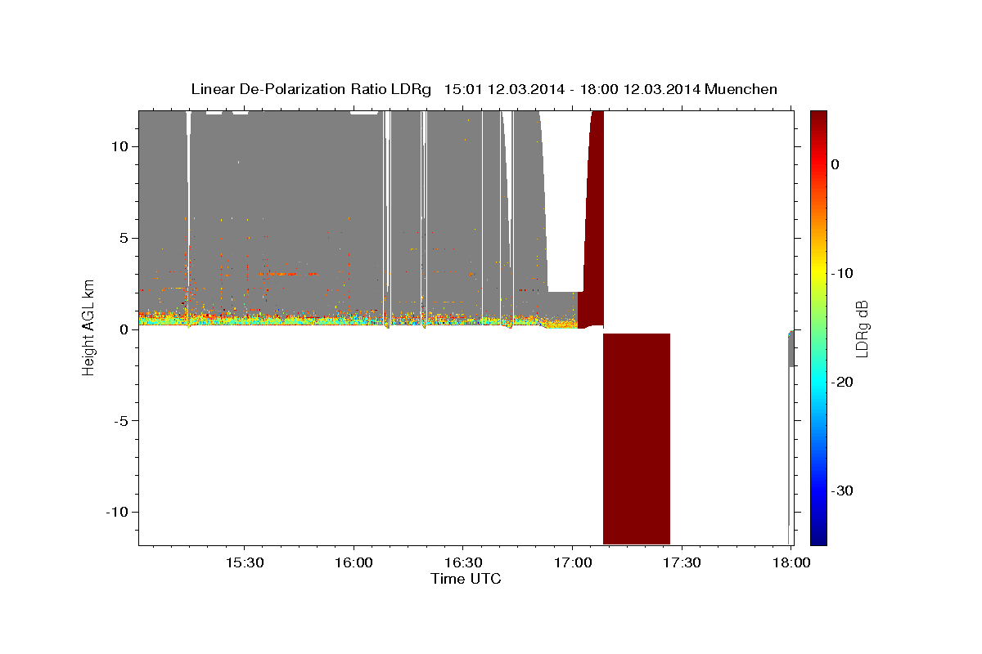Click the height tick label 5
982x654 pixels.
pos(124,238)
